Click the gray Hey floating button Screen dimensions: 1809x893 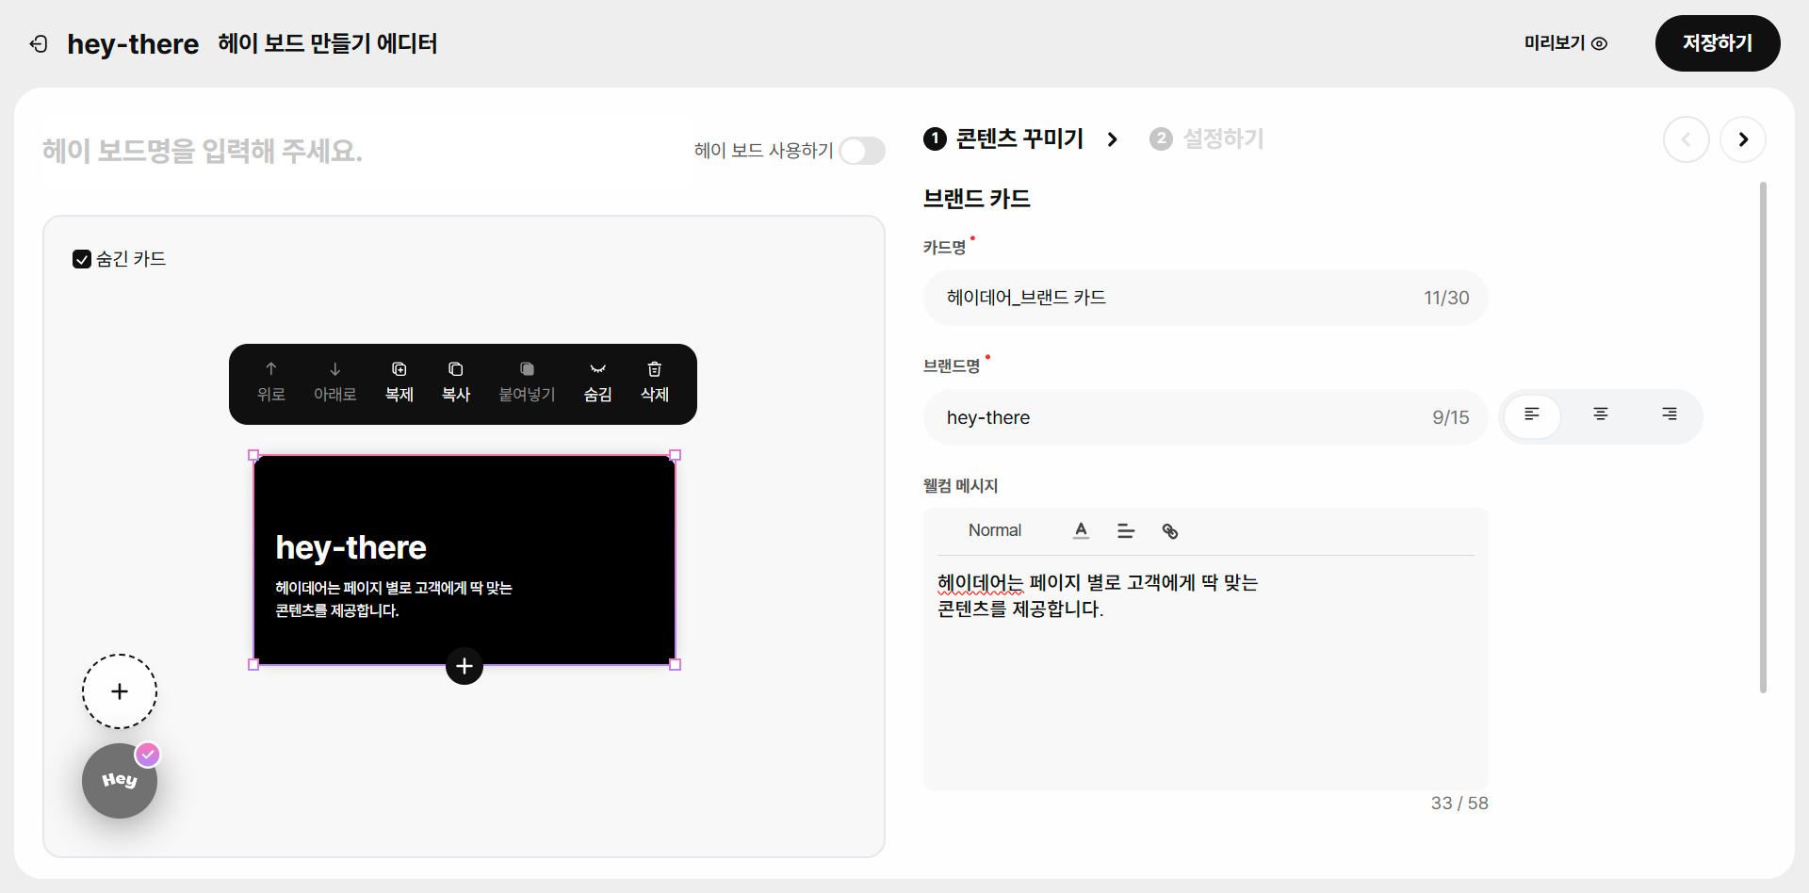tap(120, 781)
